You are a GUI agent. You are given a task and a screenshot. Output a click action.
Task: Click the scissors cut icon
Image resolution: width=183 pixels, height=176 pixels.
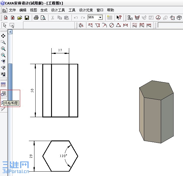tap(53, 18)
